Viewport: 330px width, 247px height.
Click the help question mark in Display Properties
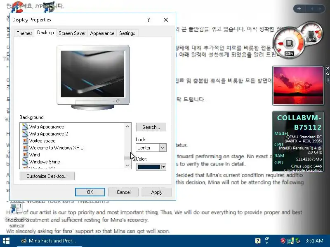(x=148, y=20)
